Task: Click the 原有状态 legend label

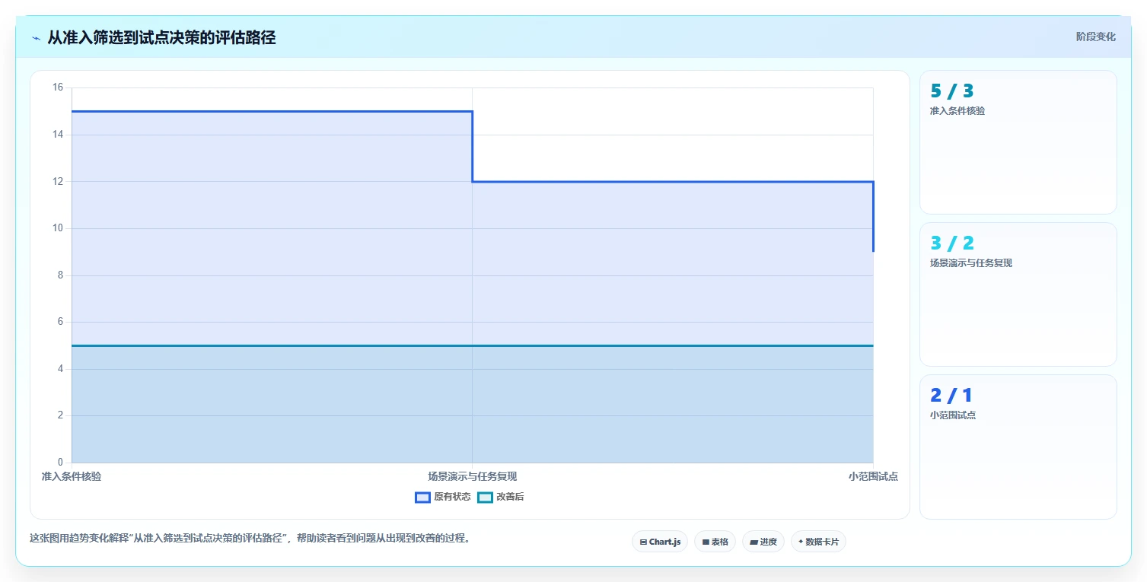Action: tap(452, 498)
